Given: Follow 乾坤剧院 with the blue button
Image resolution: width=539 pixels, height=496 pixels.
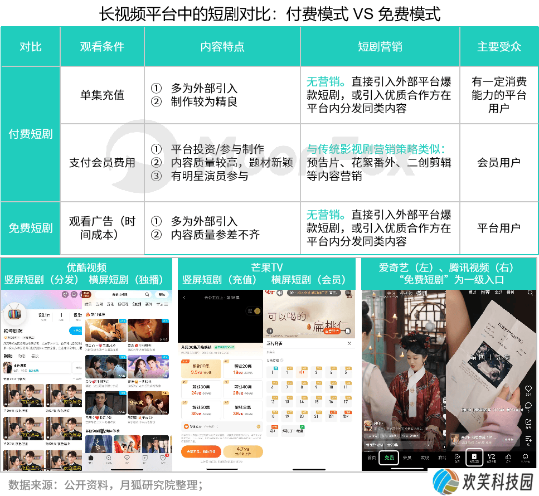Looking at the screenshot, I should click(76, 330).
